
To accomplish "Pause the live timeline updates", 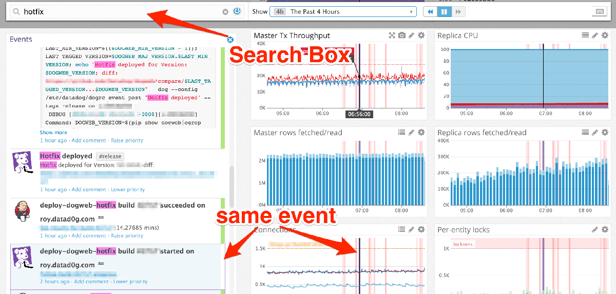I will [444, 11].
